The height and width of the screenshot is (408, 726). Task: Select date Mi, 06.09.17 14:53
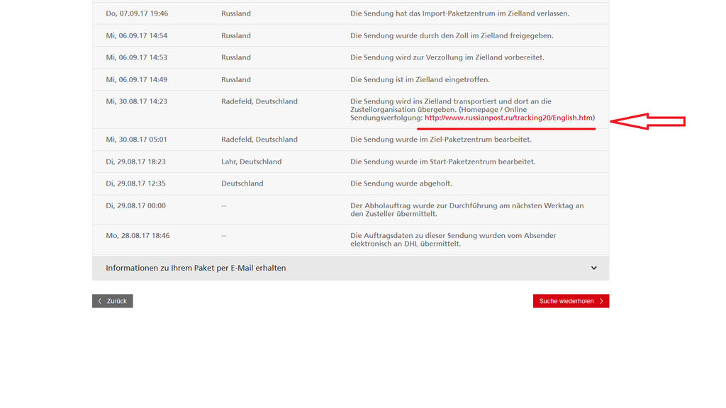[137, 57]
